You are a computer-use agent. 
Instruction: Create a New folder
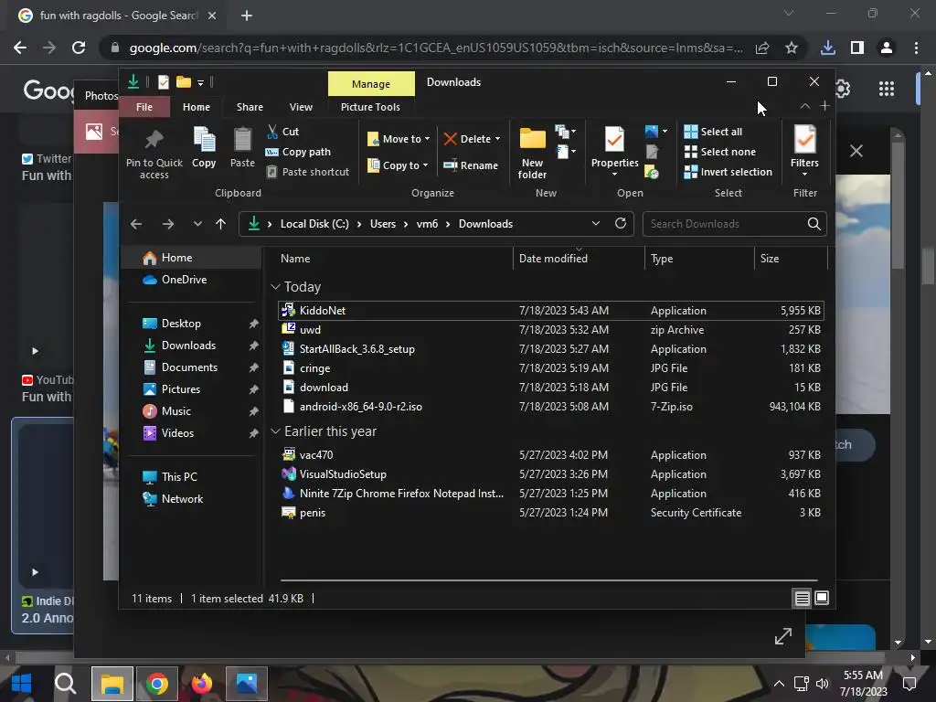(x=532, y=153)
